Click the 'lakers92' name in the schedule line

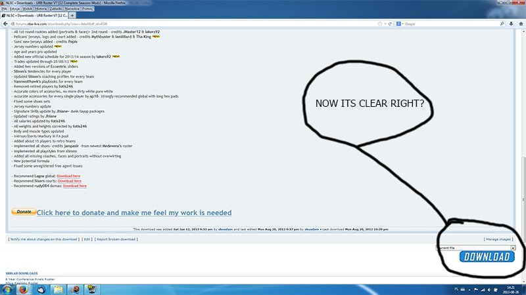click(x=104, y=57)
